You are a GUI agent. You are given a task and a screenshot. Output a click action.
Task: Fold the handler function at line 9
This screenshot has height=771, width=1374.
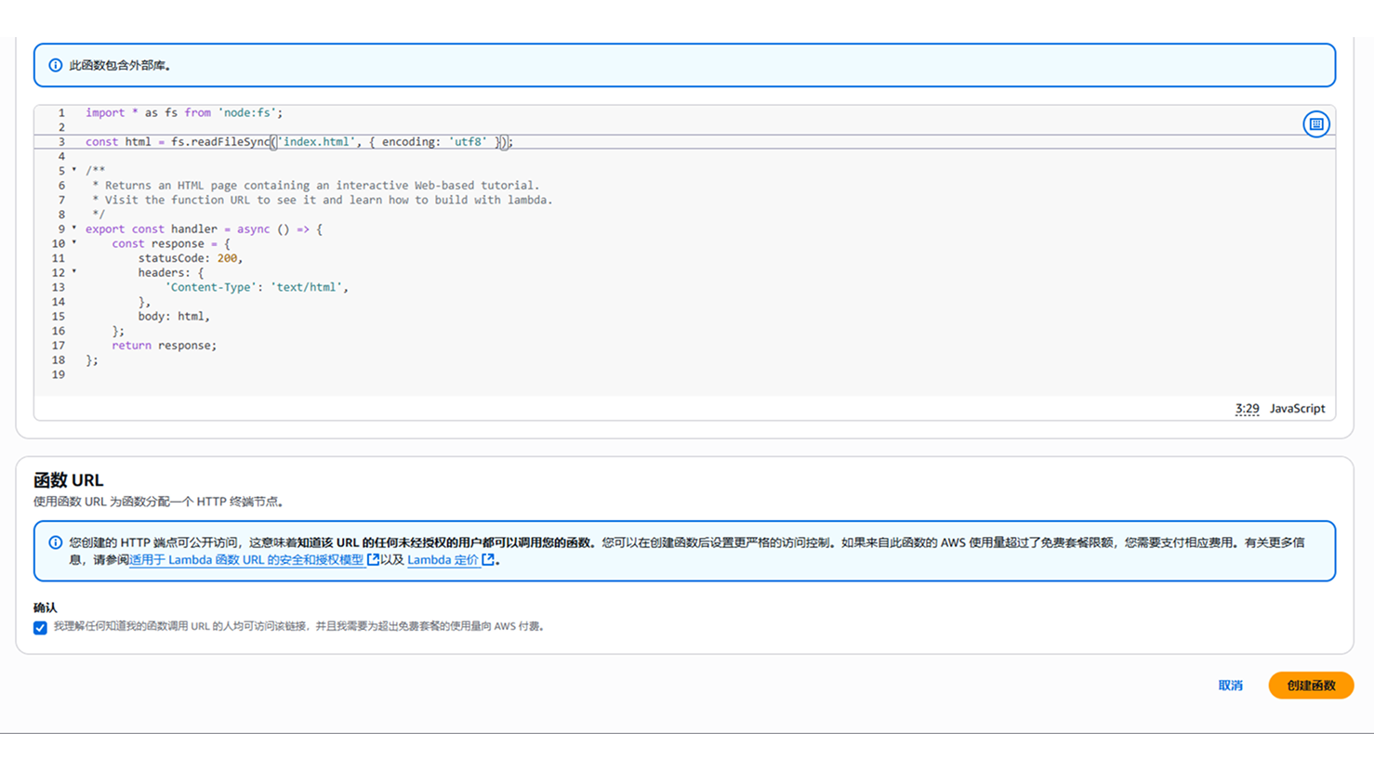pos(74,229)
